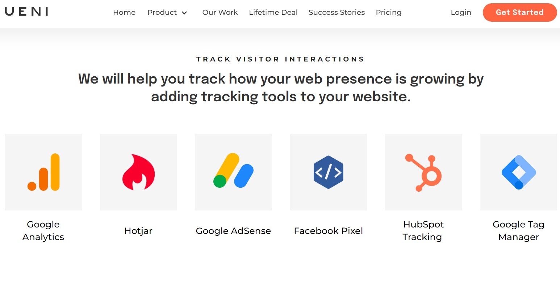Click the HubSpot sprocket icon
The height and width of the screenshot is (281, 560).
423,173
